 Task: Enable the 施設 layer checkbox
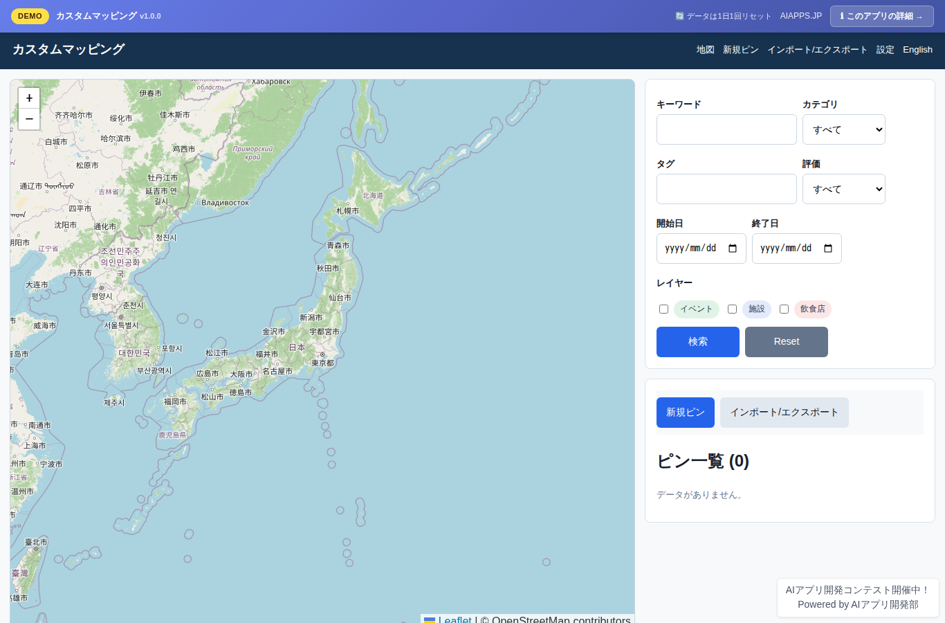click(x=732, y=309)
